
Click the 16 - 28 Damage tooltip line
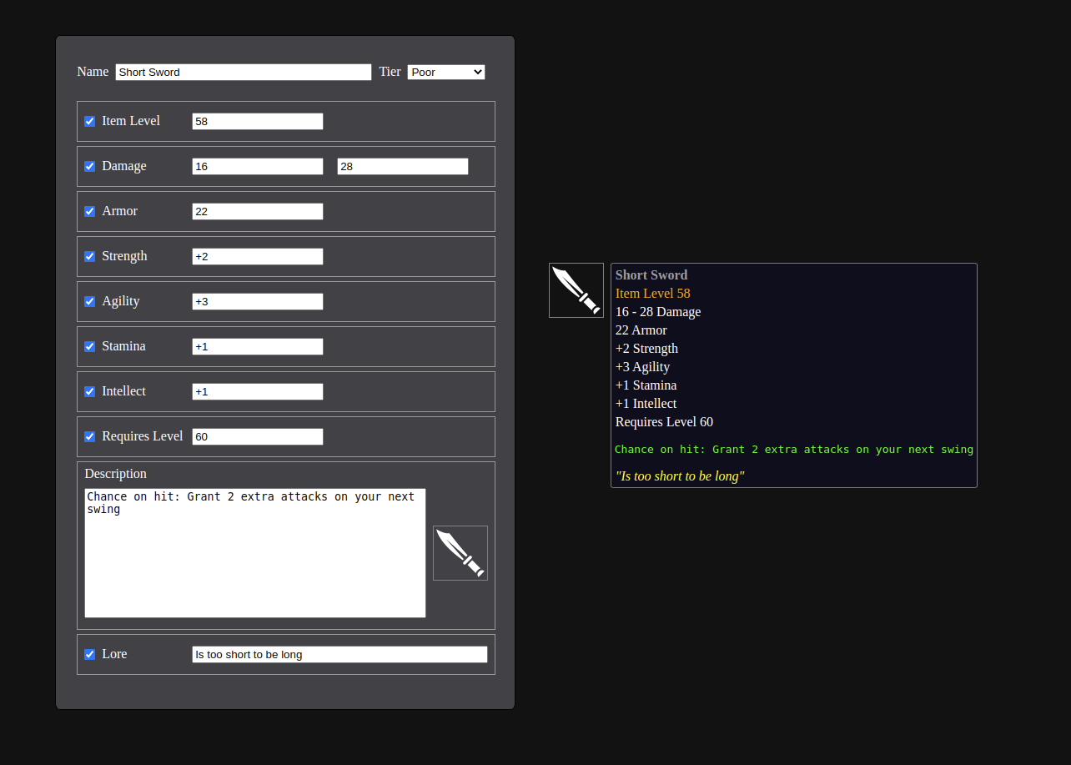[658, 312]
